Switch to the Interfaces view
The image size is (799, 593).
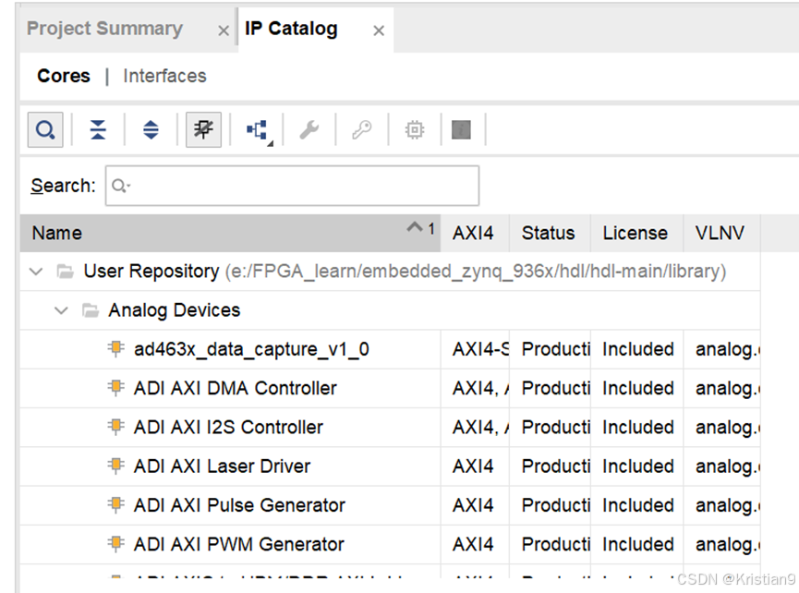point(164,76)
